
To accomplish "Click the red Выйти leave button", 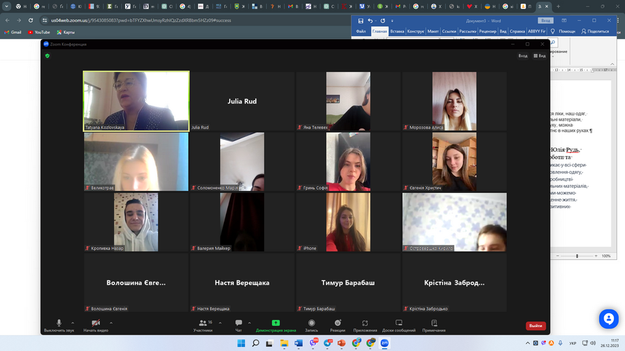I will 535,326.
